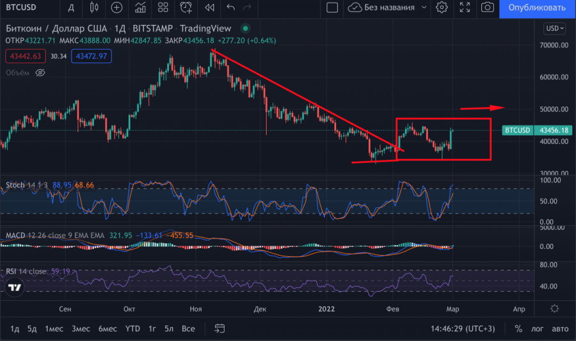576x341 pixels.
Task: Select the 5л time range
Action: 169,328
